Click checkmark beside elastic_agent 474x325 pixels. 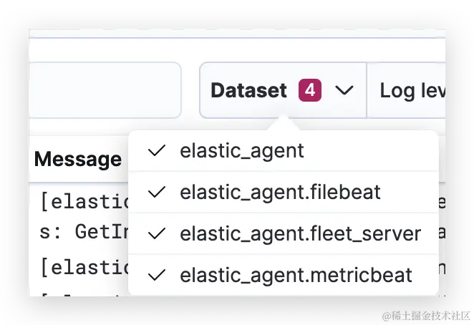coord(156,150)
